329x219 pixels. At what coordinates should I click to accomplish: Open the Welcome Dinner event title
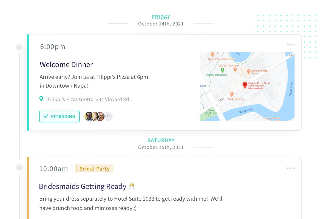(x=66, y=65)
